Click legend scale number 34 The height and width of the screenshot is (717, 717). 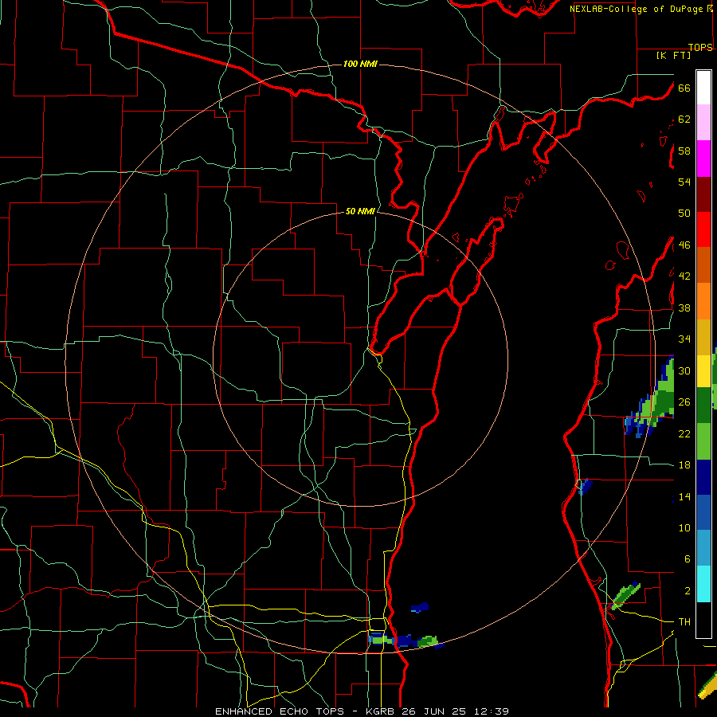tap(684, 339)
